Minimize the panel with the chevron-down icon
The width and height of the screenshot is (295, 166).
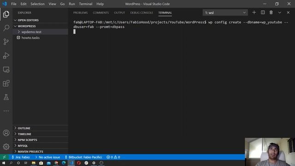(x=280, y=12)
